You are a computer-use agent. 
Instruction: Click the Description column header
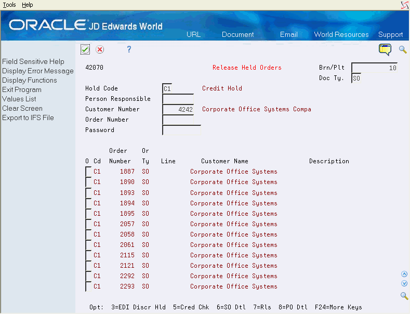[329, 161]
